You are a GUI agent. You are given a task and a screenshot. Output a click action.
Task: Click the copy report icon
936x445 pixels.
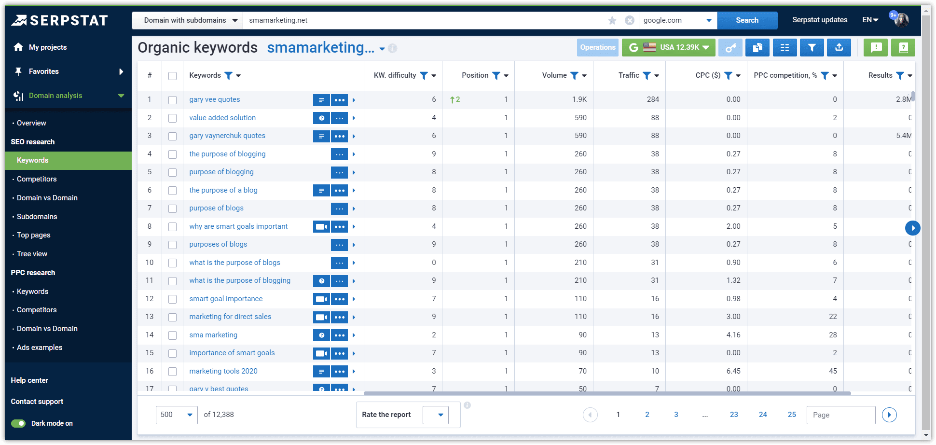pyautogui.click(x=757, y=47)
